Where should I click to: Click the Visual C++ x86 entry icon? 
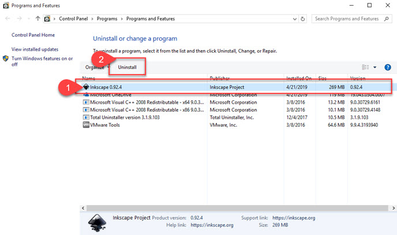[x=86, y=110]
